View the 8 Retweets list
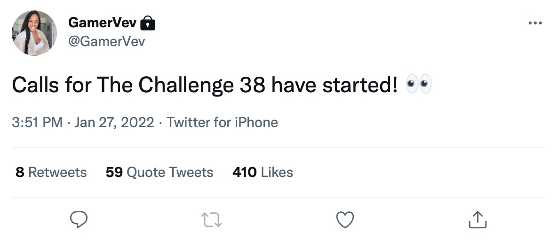558x241 pixels. tap(51, 172)
